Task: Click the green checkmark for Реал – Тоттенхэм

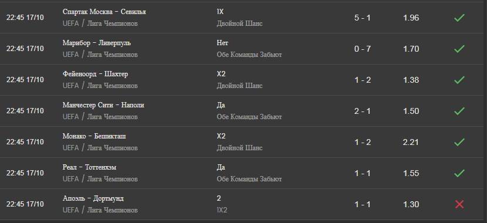Action: pyautogui.click(x=459, y=173)
